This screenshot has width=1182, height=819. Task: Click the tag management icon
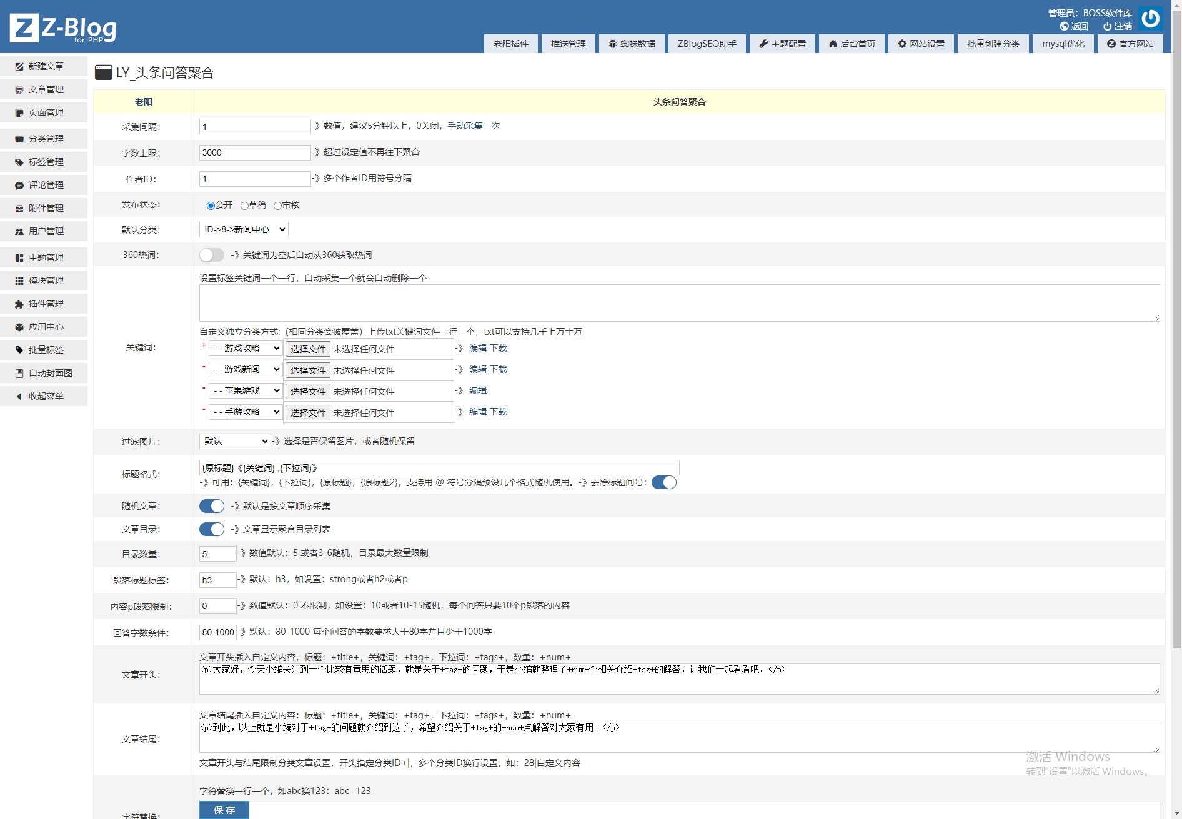(19, 162)
